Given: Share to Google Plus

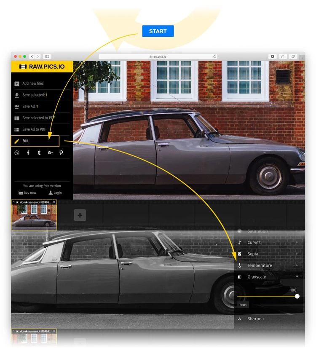Looking at the screenshot, I should click(50, 153).
